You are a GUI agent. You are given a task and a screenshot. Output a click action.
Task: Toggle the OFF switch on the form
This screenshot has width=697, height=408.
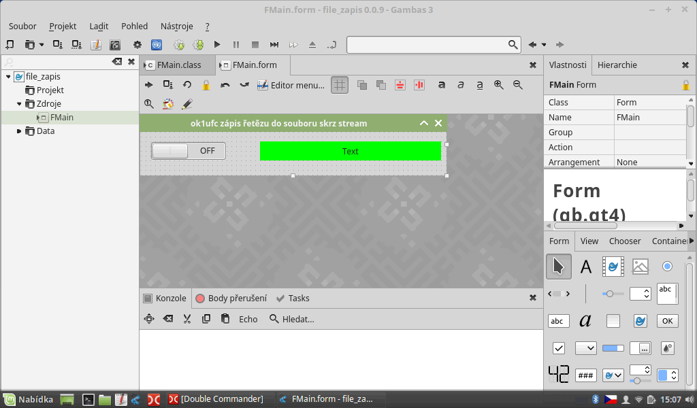pos(189,151)
